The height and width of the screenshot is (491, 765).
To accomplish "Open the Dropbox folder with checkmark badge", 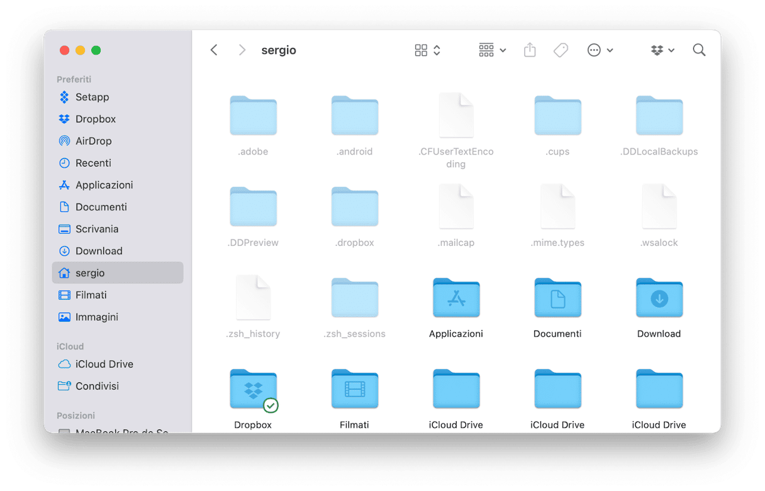I will point(253,390).
